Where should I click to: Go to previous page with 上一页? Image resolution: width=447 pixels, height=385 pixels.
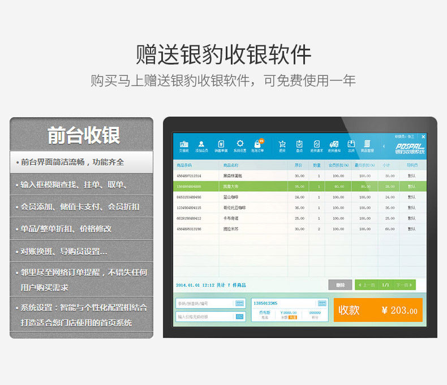[366, 285]
